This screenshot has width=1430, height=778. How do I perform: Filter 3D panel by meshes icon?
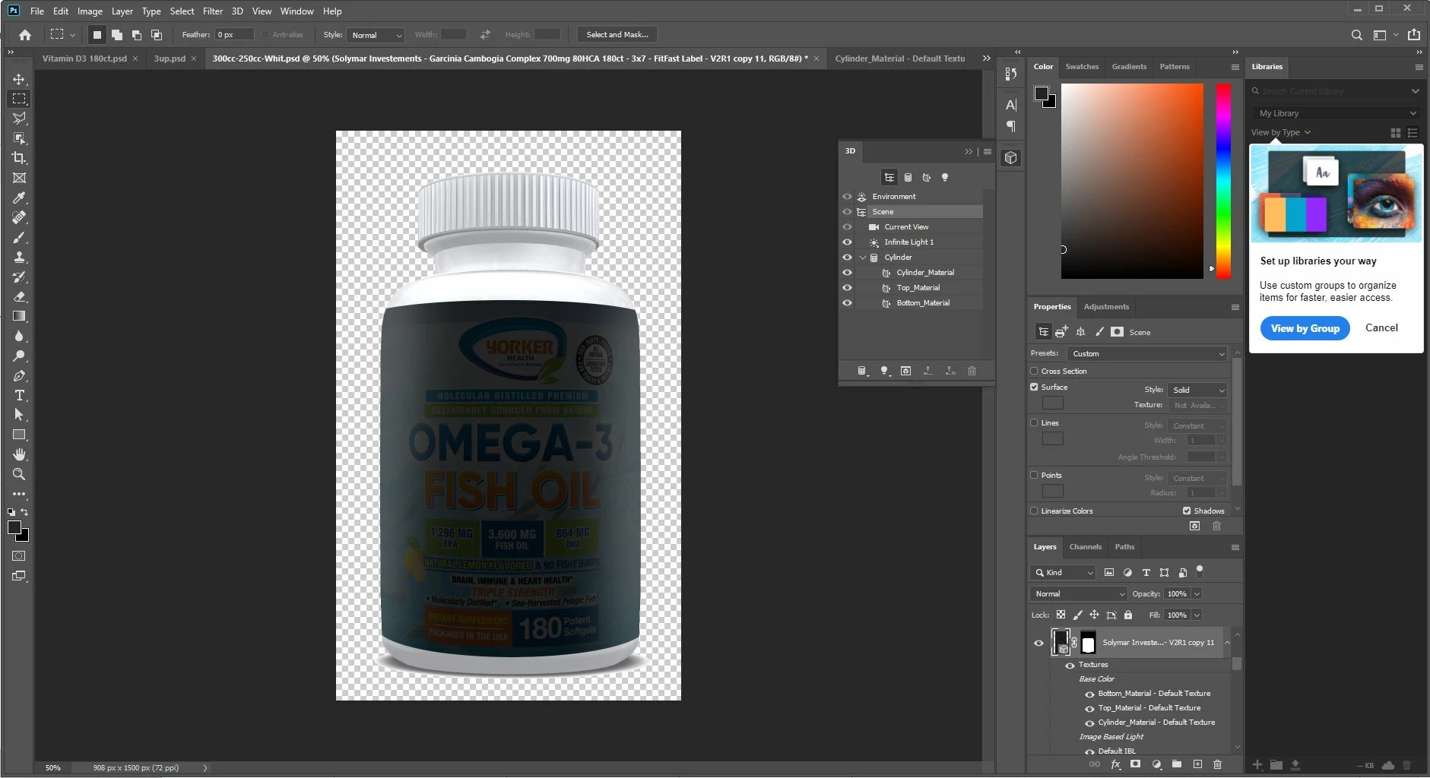click(x=908, y=177)
